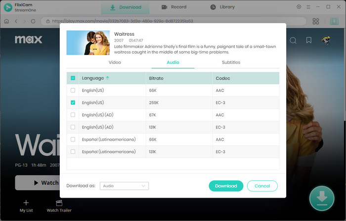Minimize the FlixiCam window
Viewport: 346px width, 221px height.
point(318,7)
